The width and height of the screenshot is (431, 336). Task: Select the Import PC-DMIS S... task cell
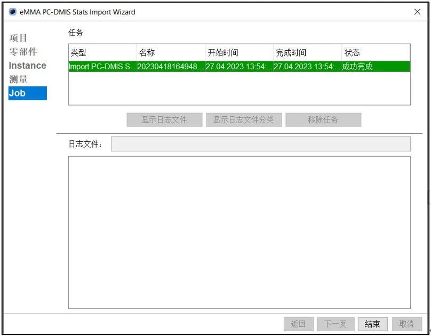(x=102, y=67)
